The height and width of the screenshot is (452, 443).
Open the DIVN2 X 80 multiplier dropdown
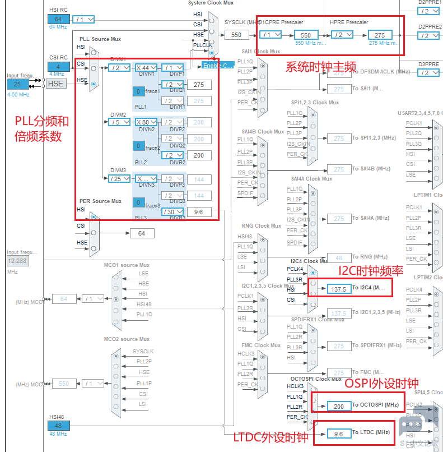pyautogui.click(x=146, y=122)
